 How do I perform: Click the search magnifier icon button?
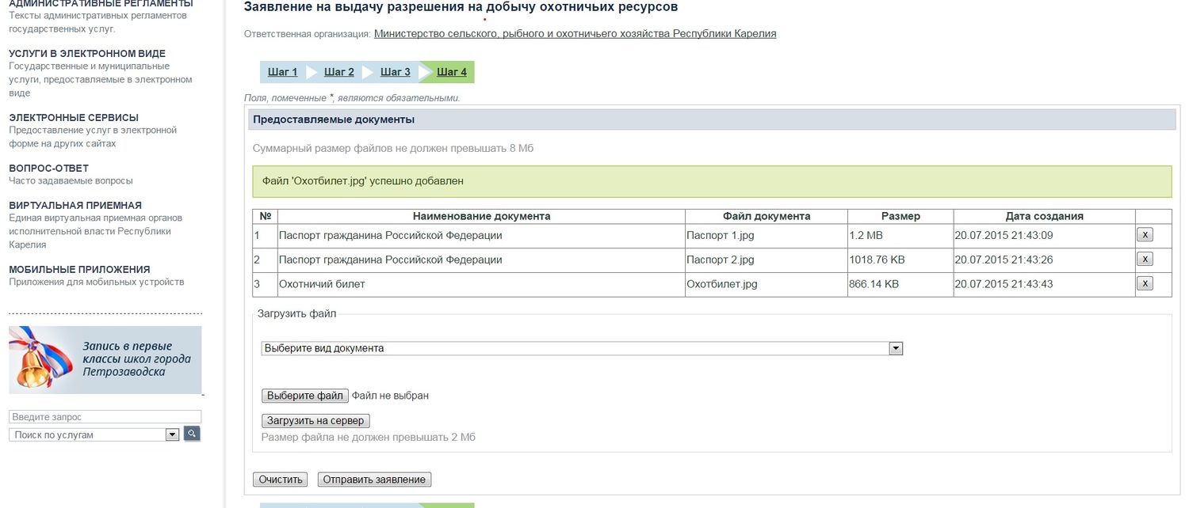192,434
